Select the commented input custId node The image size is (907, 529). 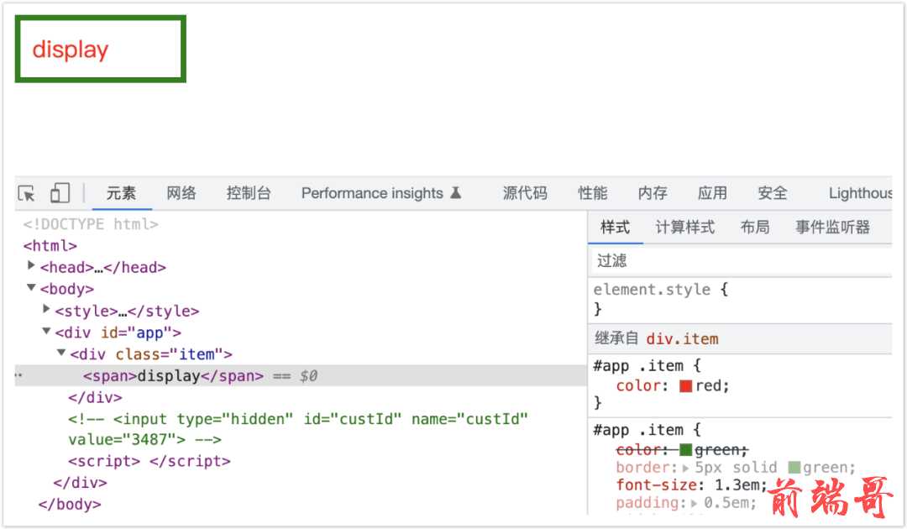(x=298, y=430)
